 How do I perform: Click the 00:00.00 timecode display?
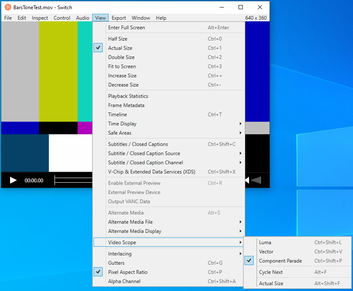click(x=34, y=181)
